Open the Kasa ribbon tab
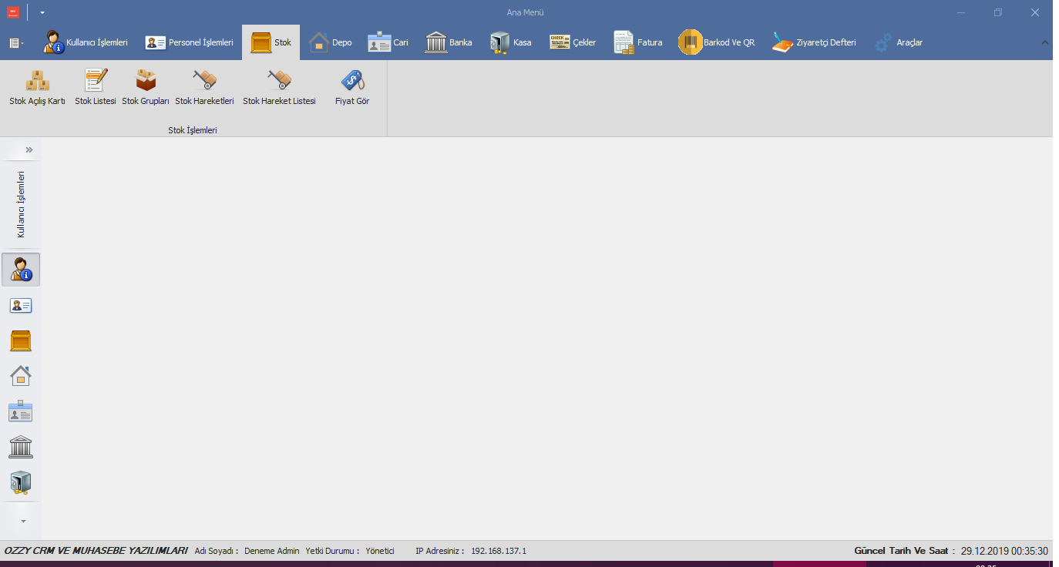Image resolution: width=1059 pixels, height=567 pixels. [x=511, y=42]
